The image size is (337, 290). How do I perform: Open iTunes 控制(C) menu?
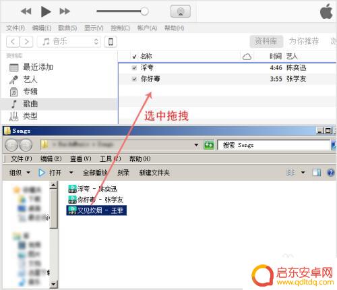click(x=120, y=28)
